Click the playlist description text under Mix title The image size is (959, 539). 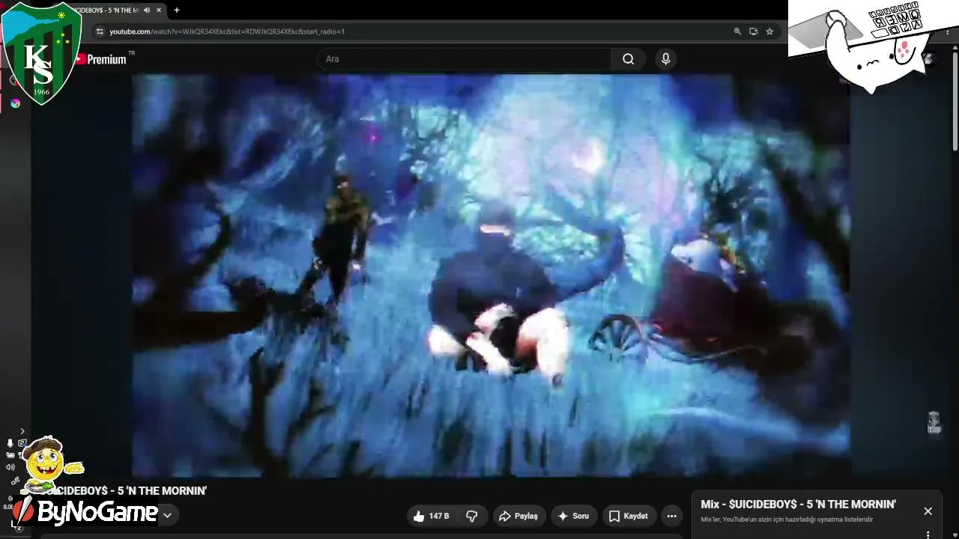[787, 520]
